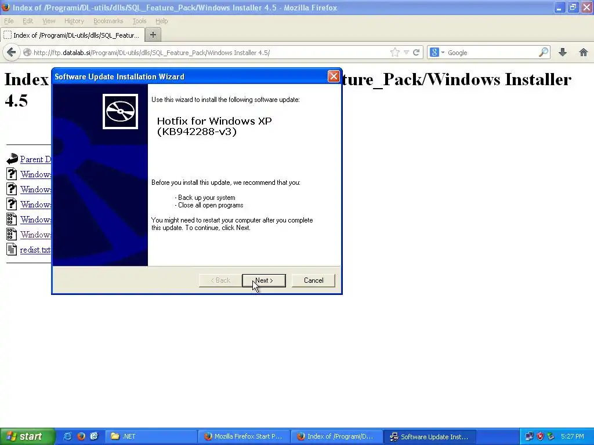
Task: Click the URL address field
Action: click(210, 53)
